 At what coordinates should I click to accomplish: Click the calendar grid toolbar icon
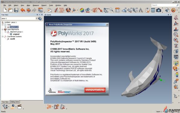[x=117, y=10]
